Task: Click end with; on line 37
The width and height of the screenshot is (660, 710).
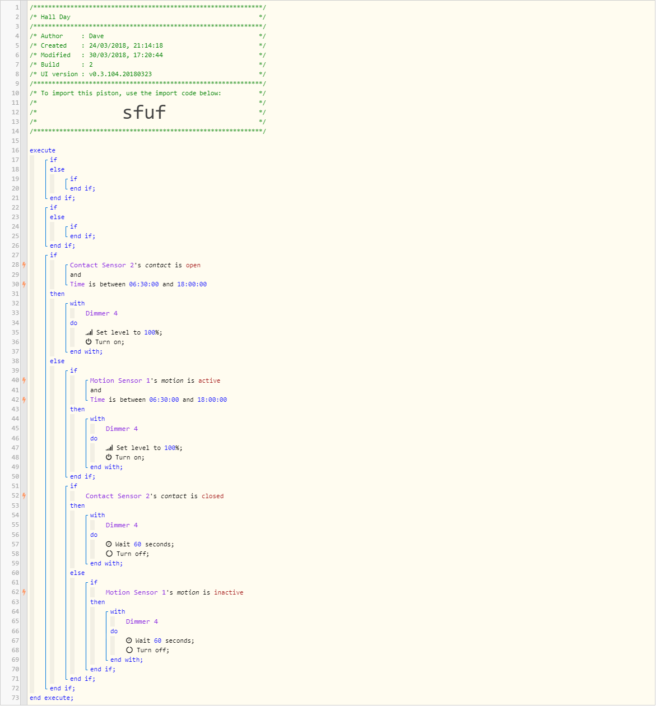Action: click(86, 351)
